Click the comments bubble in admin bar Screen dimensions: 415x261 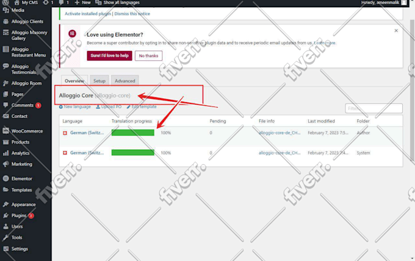[61, 2]
